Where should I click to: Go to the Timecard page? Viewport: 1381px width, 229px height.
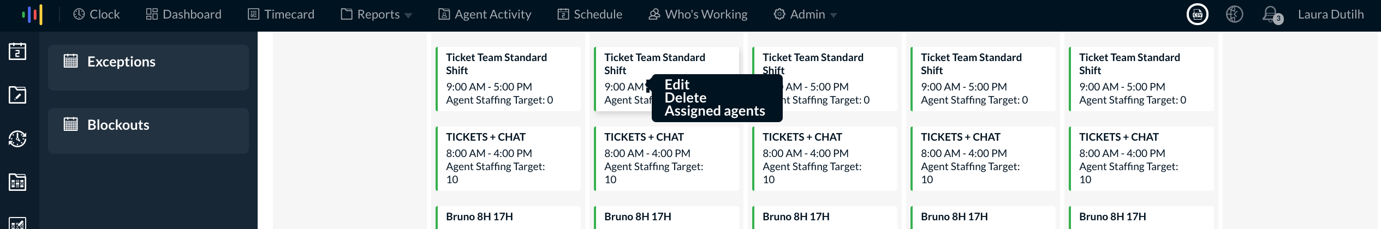point(281,14)
